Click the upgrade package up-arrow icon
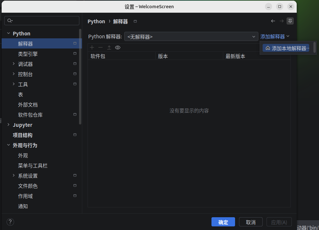The height and width of the screenshot is (230, 319). pyautogui.click(x=109, y=48)
